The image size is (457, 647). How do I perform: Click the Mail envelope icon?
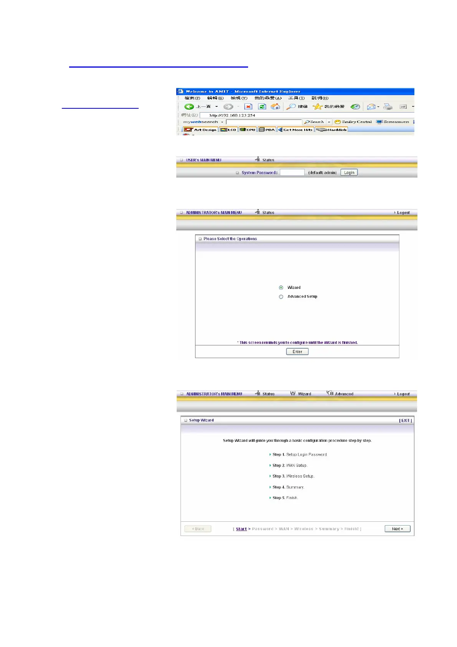371,106
